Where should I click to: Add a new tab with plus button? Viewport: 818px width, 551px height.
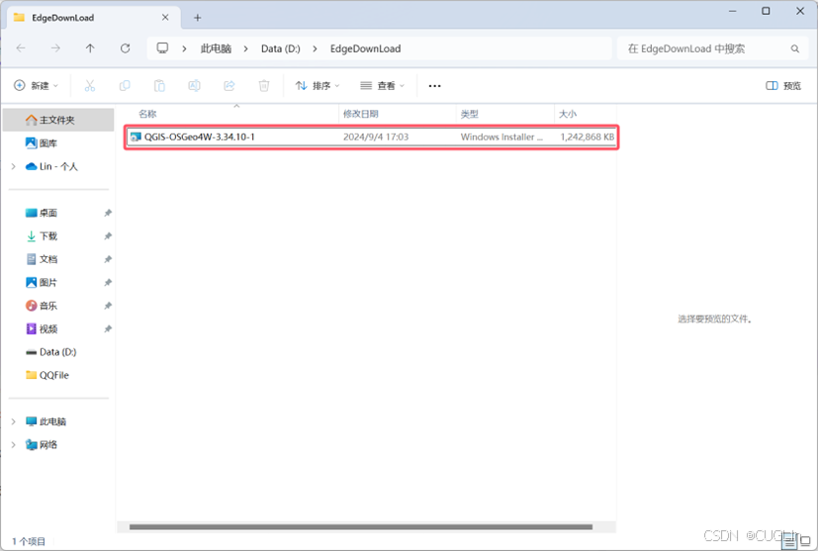(197, 18)
